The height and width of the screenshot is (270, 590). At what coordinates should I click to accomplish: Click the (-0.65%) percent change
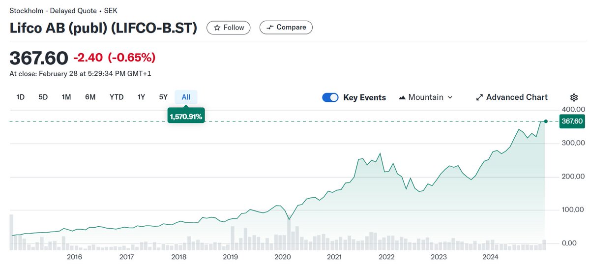pyautogui.click(x=132, y=58)
